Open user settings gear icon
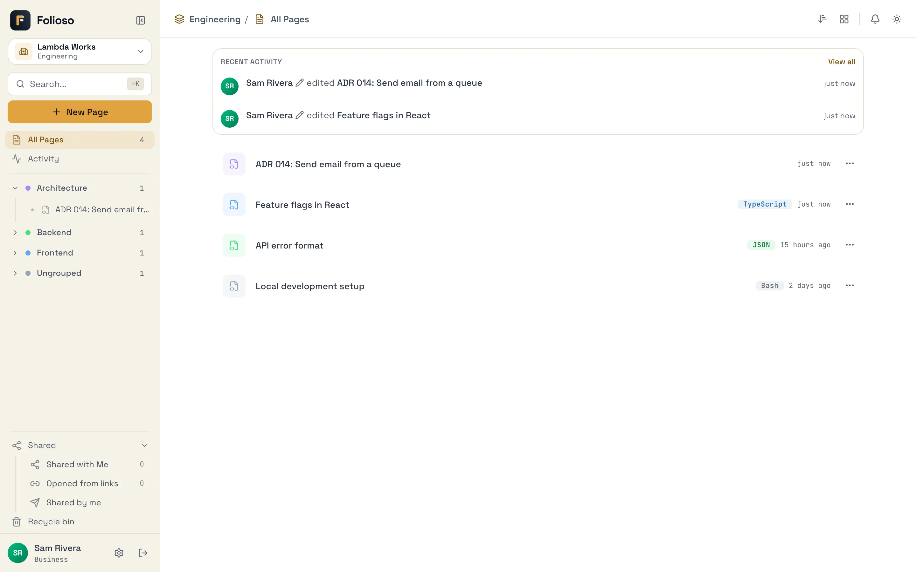916x572 pixels. click(119, 553)
